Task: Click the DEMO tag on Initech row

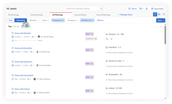Action: pos(89,91)
